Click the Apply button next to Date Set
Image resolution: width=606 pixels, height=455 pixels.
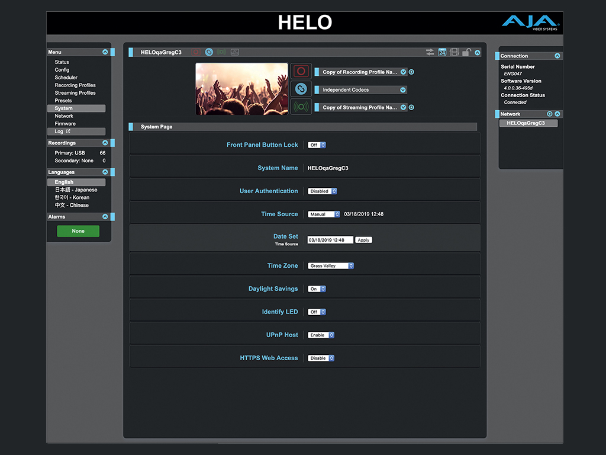click(363, 240)
